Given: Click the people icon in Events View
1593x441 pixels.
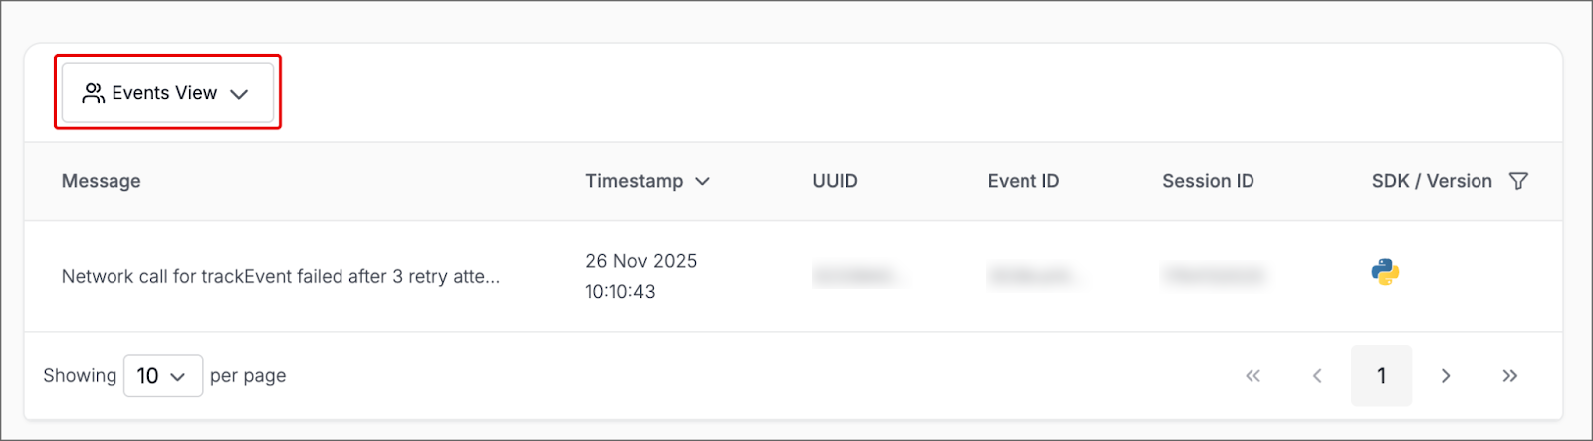Looking at the screenshot, I should (94, 93).
